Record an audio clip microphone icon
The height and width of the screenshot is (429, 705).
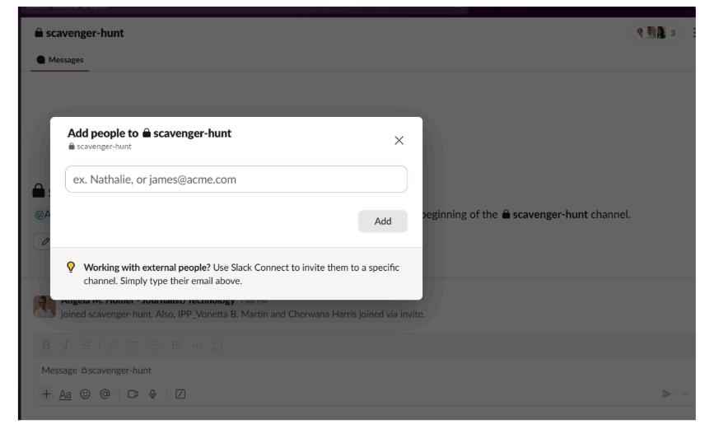coord(153,394)
